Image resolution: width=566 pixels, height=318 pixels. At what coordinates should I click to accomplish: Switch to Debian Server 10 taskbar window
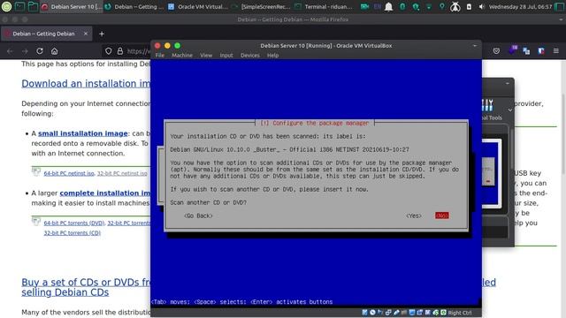coord(71,6)
